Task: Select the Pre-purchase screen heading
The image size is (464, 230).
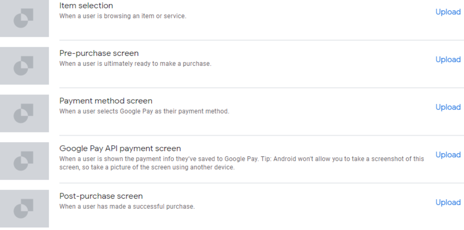Action: (x=99, y=53)
